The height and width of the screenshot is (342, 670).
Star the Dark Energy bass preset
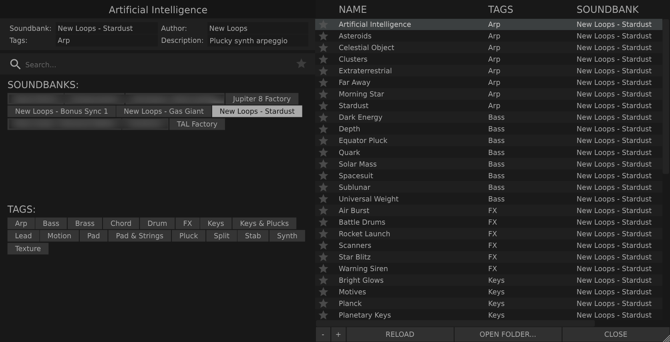pos(324,117)
